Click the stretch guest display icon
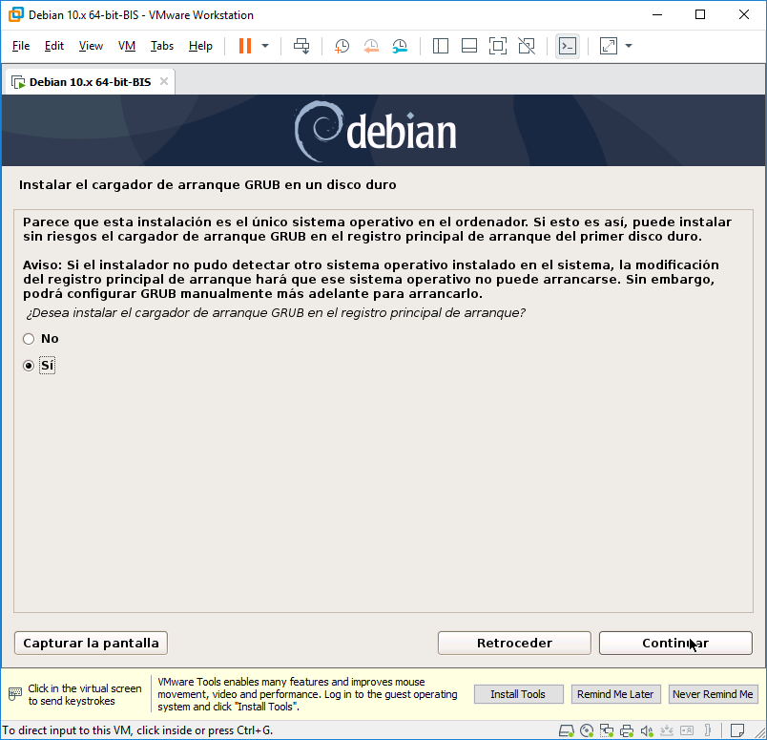Image resolution: width=767 pixels, height=740 pixels. tap(609, 46)
